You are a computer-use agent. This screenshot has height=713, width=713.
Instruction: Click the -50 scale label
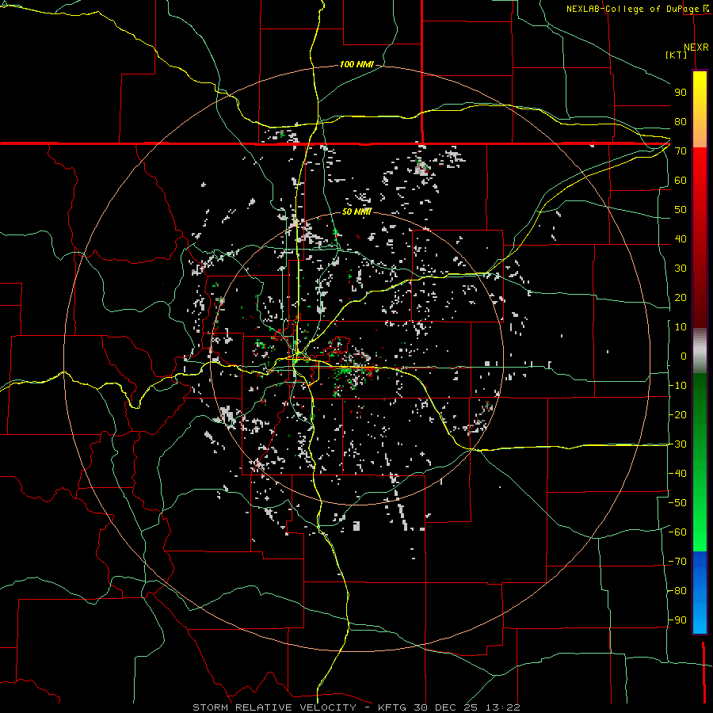coord(677,503)
